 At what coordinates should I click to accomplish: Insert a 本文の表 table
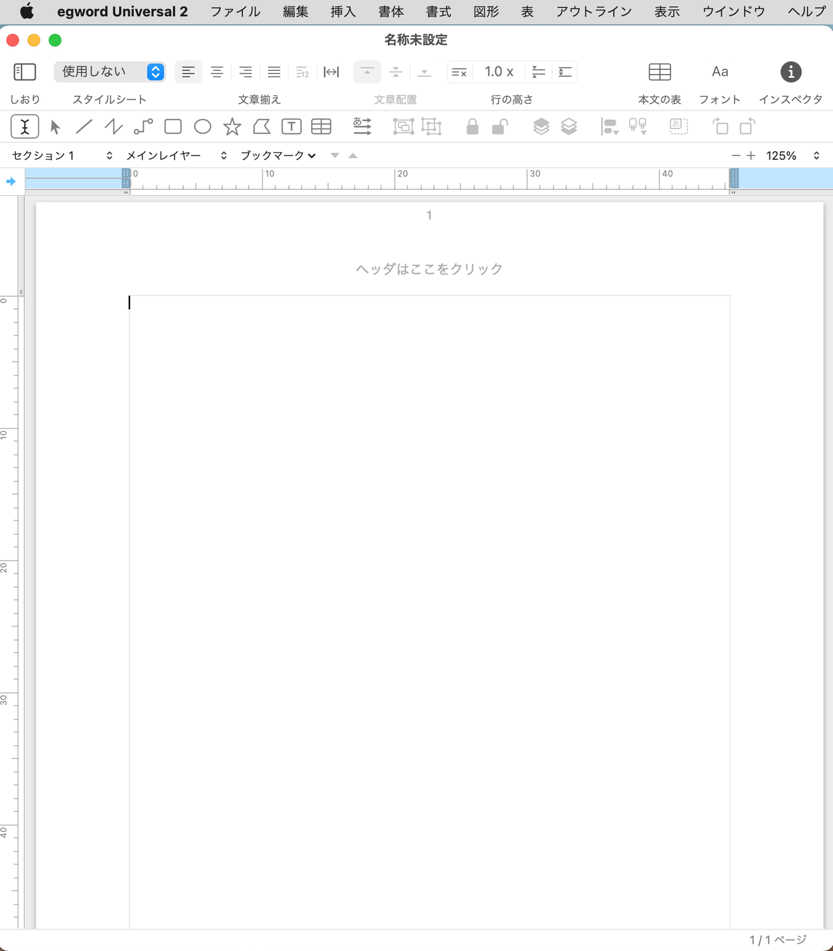660,72
